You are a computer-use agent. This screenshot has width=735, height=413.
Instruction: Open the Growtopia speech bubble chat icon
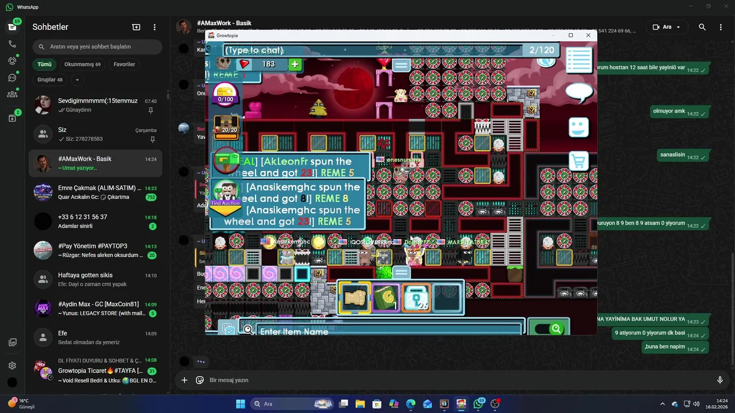[579, 92]
